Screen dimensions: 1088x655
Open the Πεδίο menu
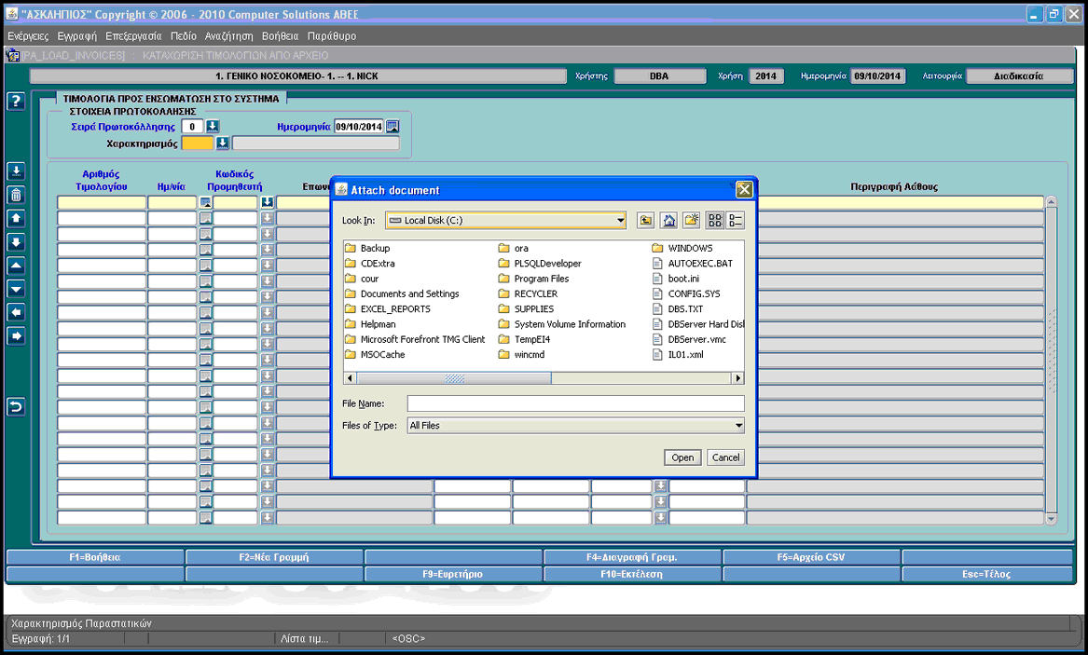(x=183, y=36)
